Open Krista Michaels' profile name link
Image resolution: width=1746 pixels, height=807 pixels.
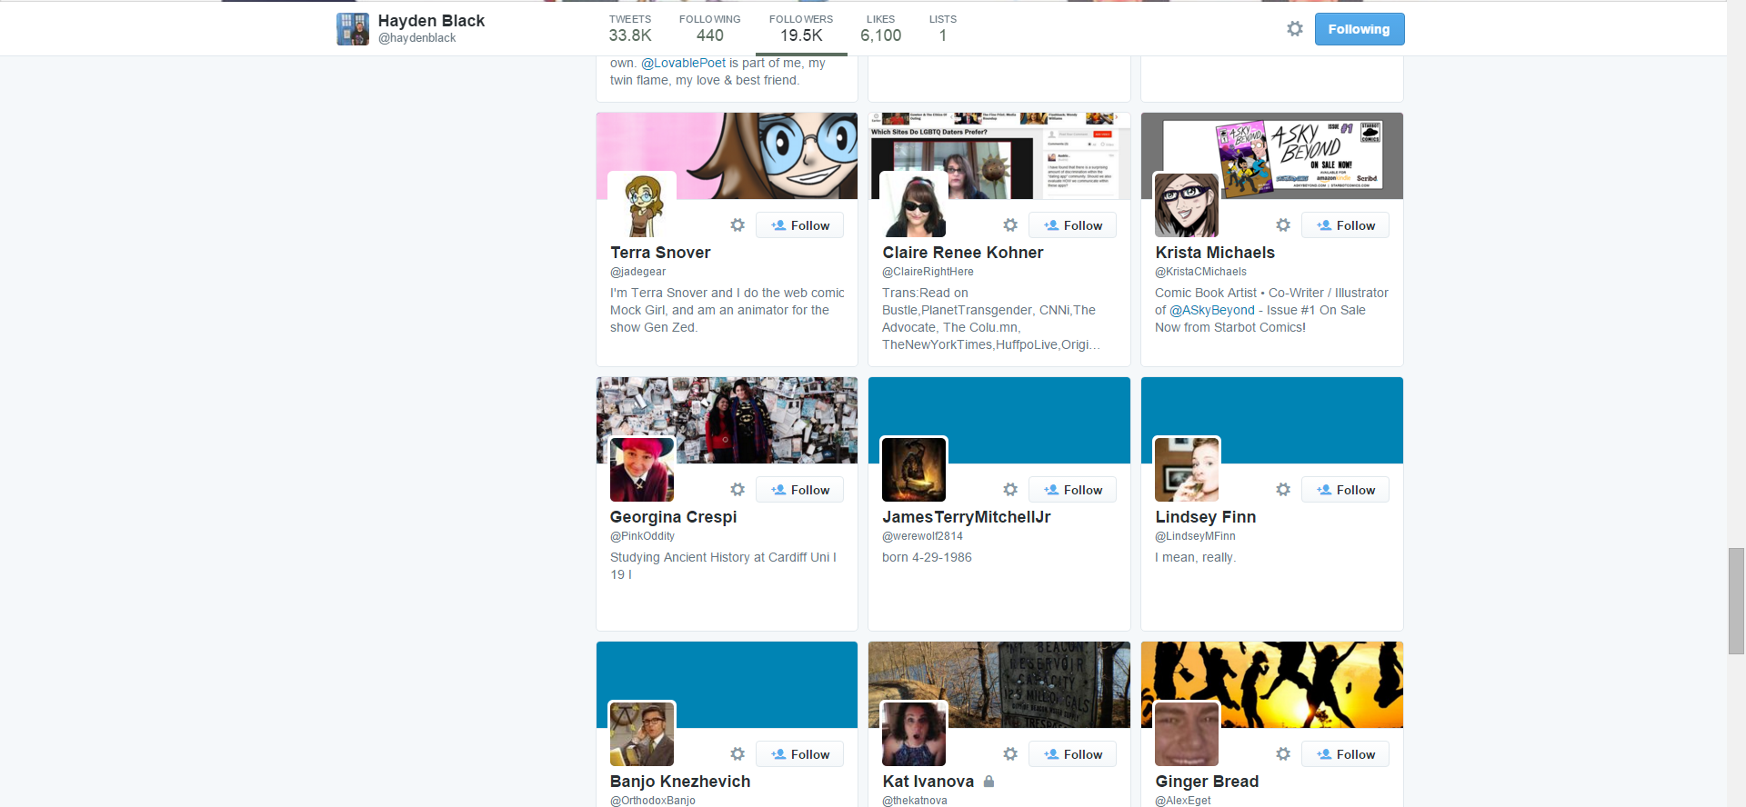point(1215,253)
